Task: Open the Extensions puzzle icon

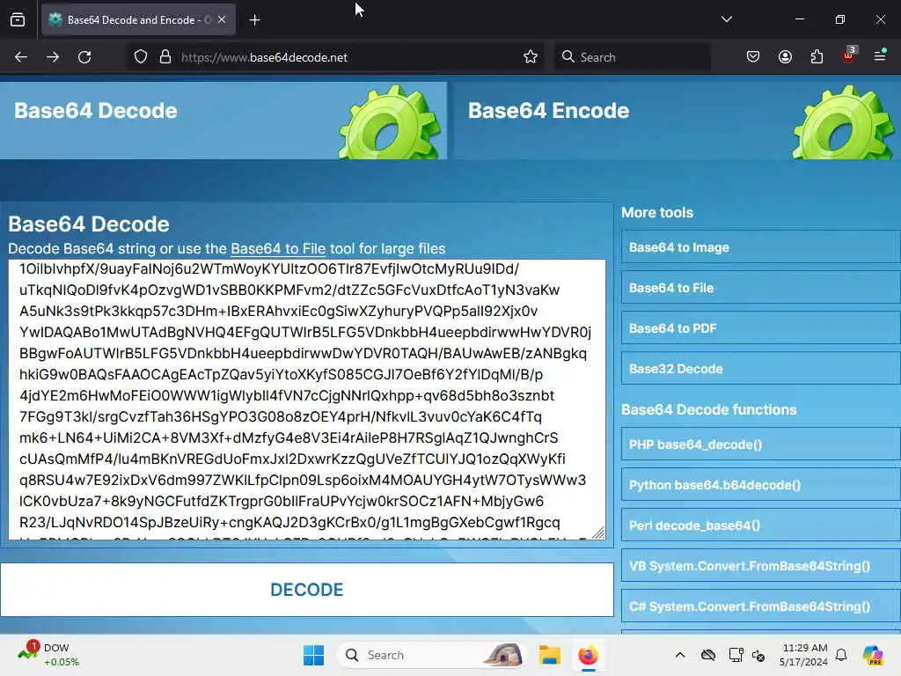Action: click(x=817, y=57)
